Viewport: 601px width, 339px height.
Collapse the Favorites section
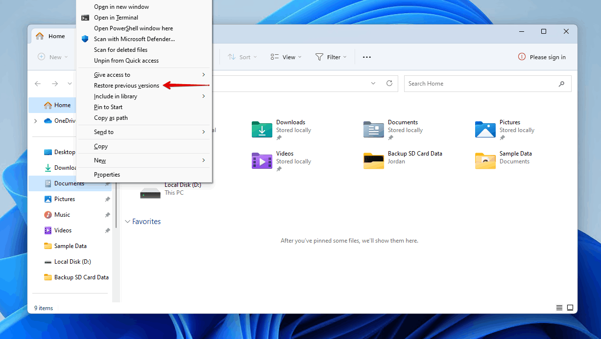(x=128, y=222)
